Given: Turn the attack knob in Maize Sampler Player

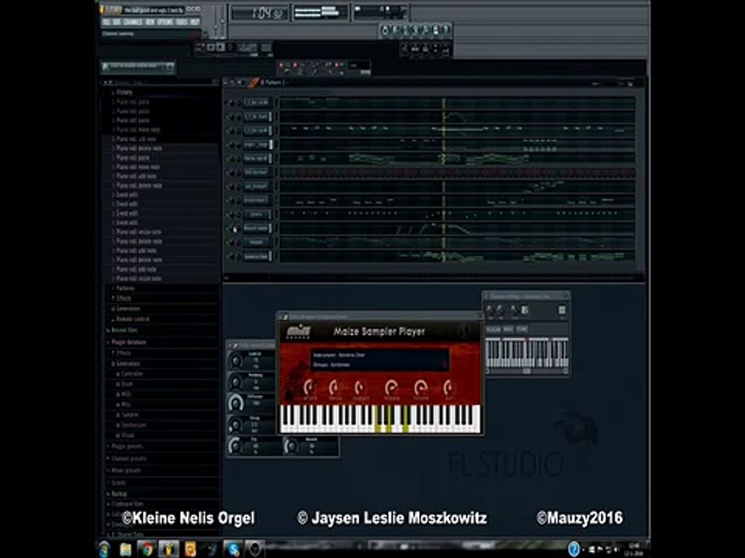Looking at the screenshot, I should click(310, 388).
